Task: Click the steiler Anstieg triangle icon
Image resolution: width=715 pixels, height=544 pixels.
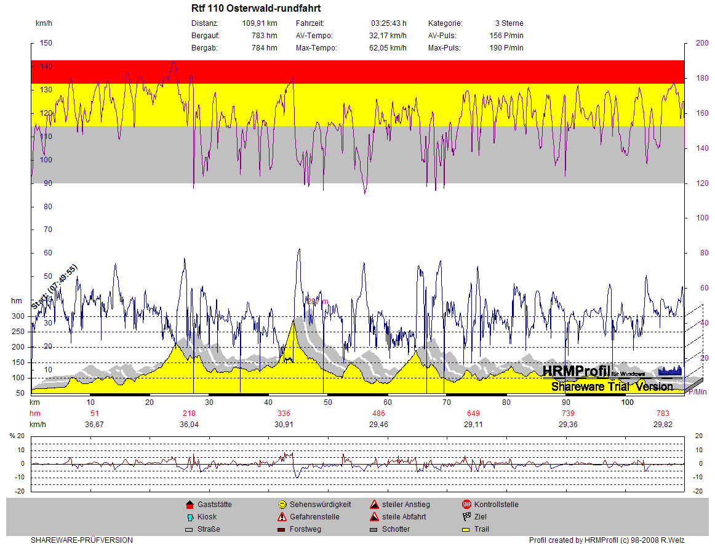Action: point(374,505)
